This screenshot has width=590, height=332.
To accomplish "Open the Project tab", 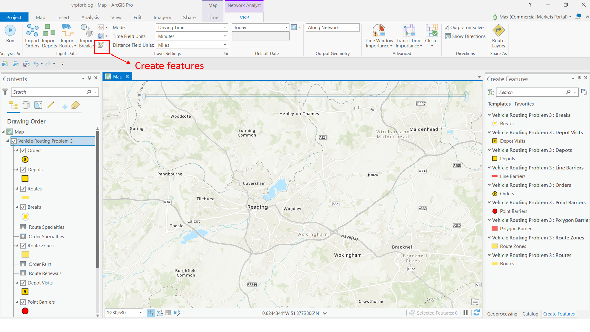I will [x=14, y=17].
